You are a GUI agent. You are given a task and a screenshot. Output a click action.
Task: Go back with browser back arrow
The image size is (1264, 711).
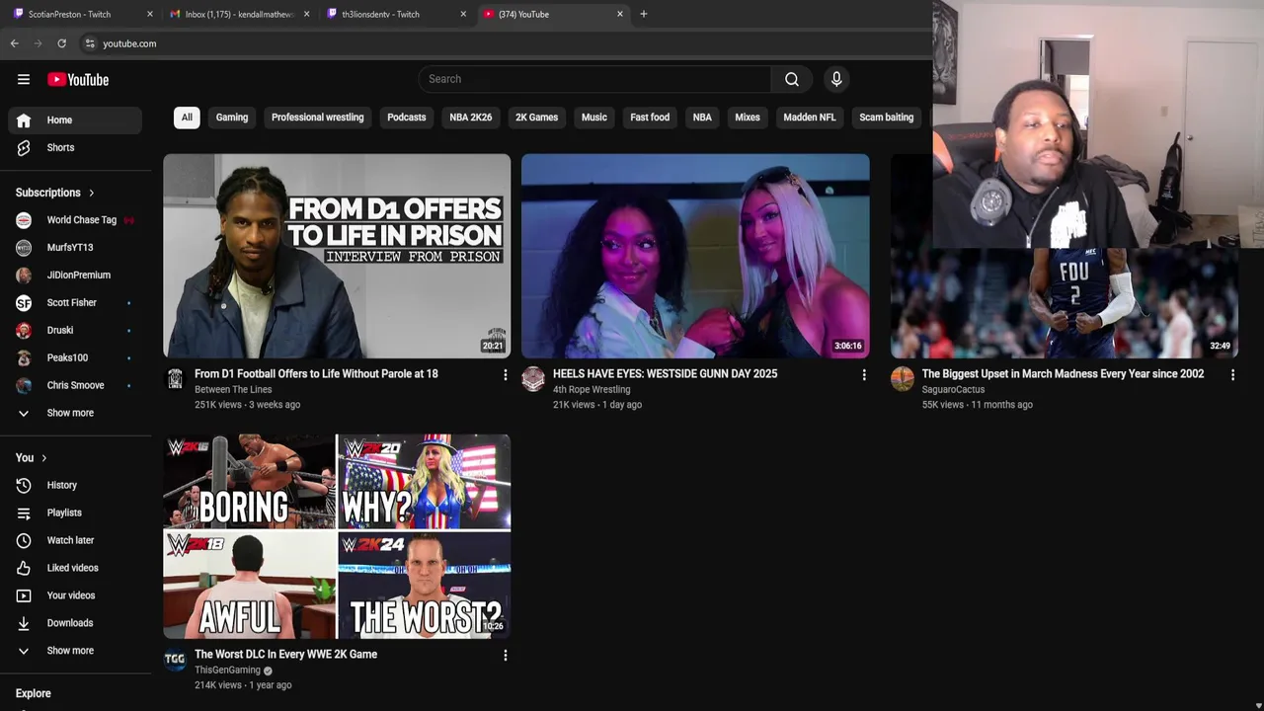(14, 43)
